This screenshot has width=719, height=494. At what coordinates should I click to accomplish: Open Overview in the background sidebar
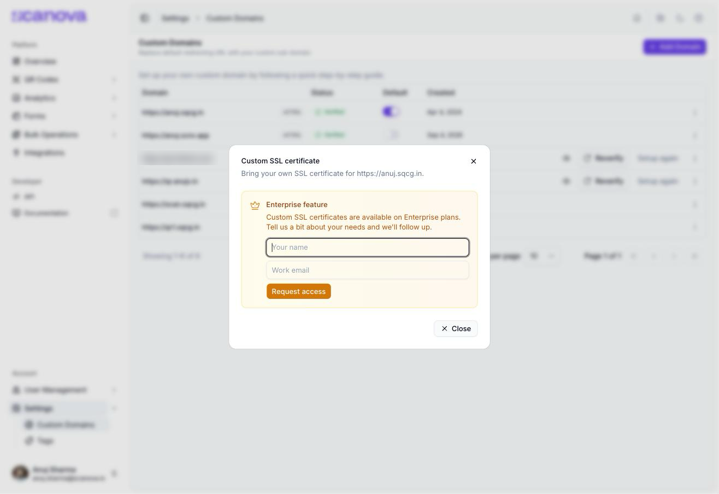tap(40, 61)
